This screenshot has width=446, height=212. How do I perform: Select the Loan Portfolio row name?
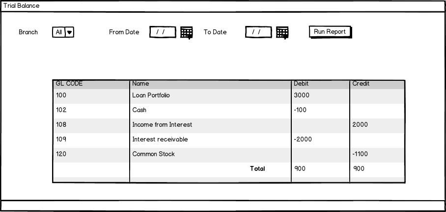tap(151, 95)
